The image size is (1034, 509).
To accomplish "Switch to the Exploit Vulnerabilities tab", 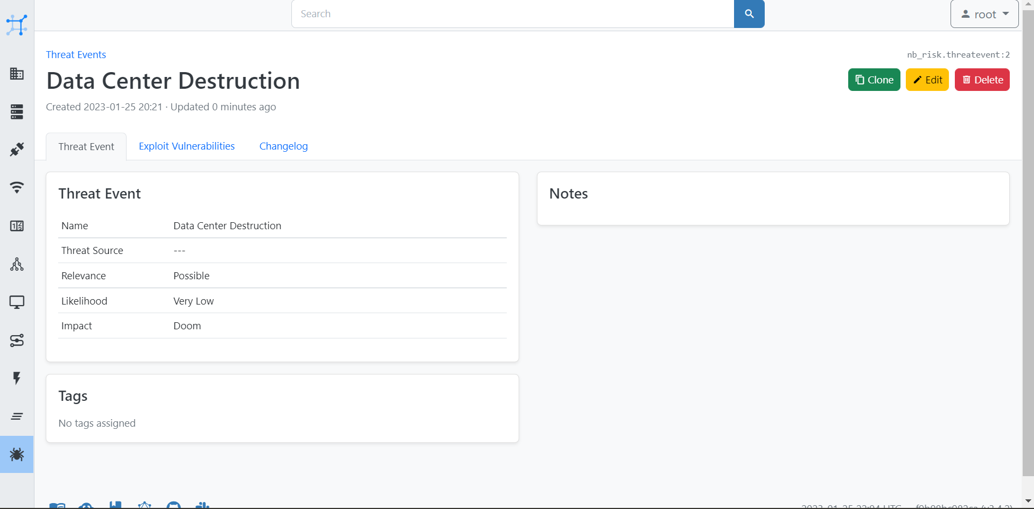I will pos(187,146).
